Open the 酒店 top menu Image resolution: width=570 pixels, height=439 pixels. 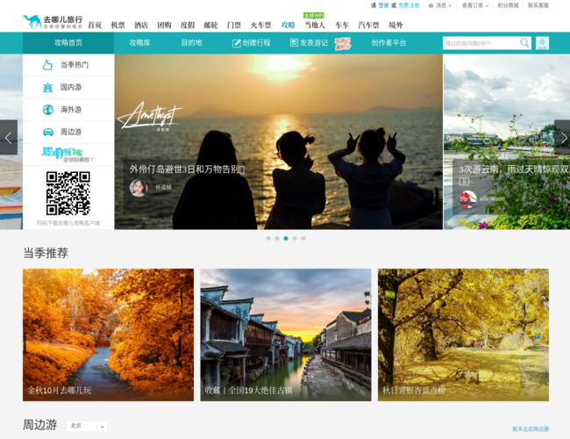coord(141,25)
